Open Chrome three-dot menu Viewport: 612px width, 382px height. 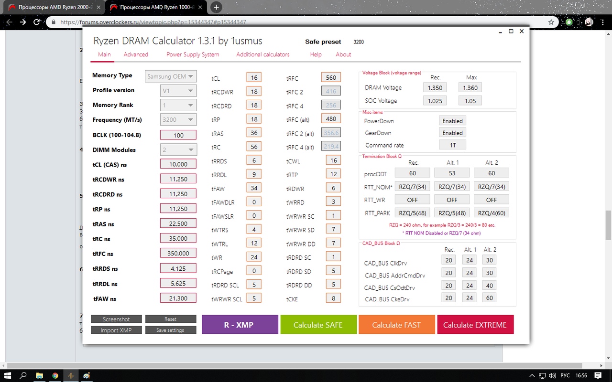604,22
